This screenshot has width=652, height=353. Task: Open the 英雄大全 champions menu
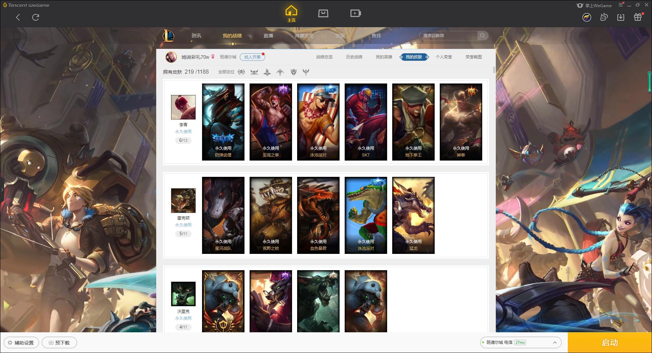304,36
